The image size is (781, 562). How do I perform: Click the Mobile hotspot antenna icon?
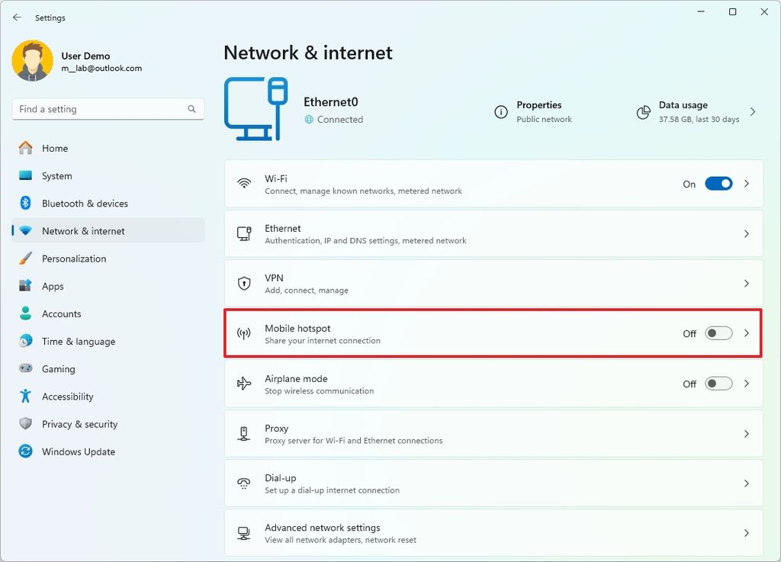[x=244, y=332]
